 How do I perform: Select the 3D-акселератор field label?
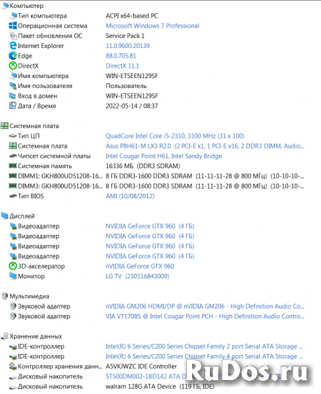tap(41, 266)
